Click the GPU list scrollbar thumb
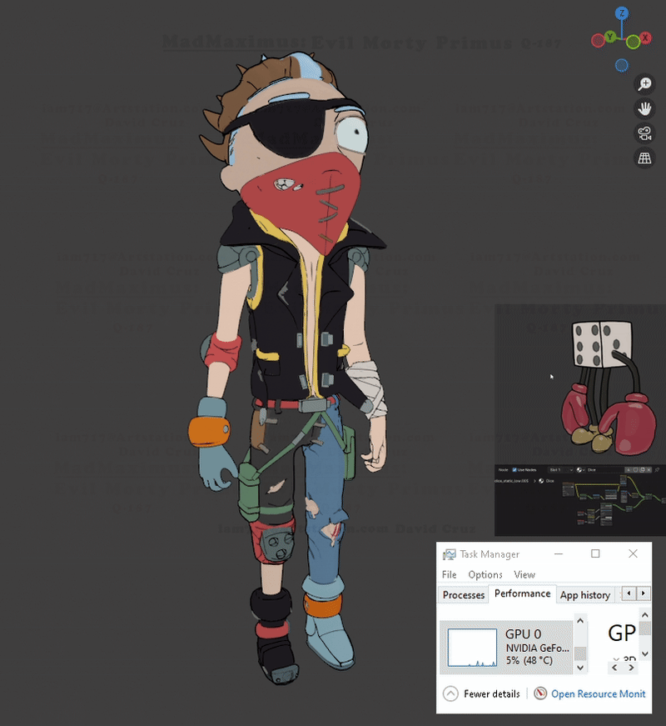Viewport: 666px width, 726px height. (x=580, y=653)
